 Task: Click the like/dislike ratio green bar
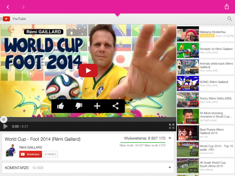click(x=143, y=142)
